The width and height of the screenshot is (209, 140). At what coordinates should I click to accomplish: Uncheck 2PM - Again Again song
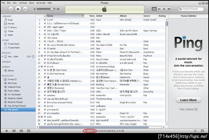coord(45,27)
